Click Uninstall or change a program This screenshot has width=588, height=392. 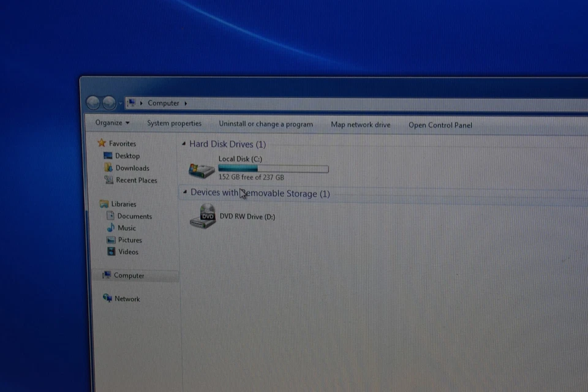coord(265,124)
